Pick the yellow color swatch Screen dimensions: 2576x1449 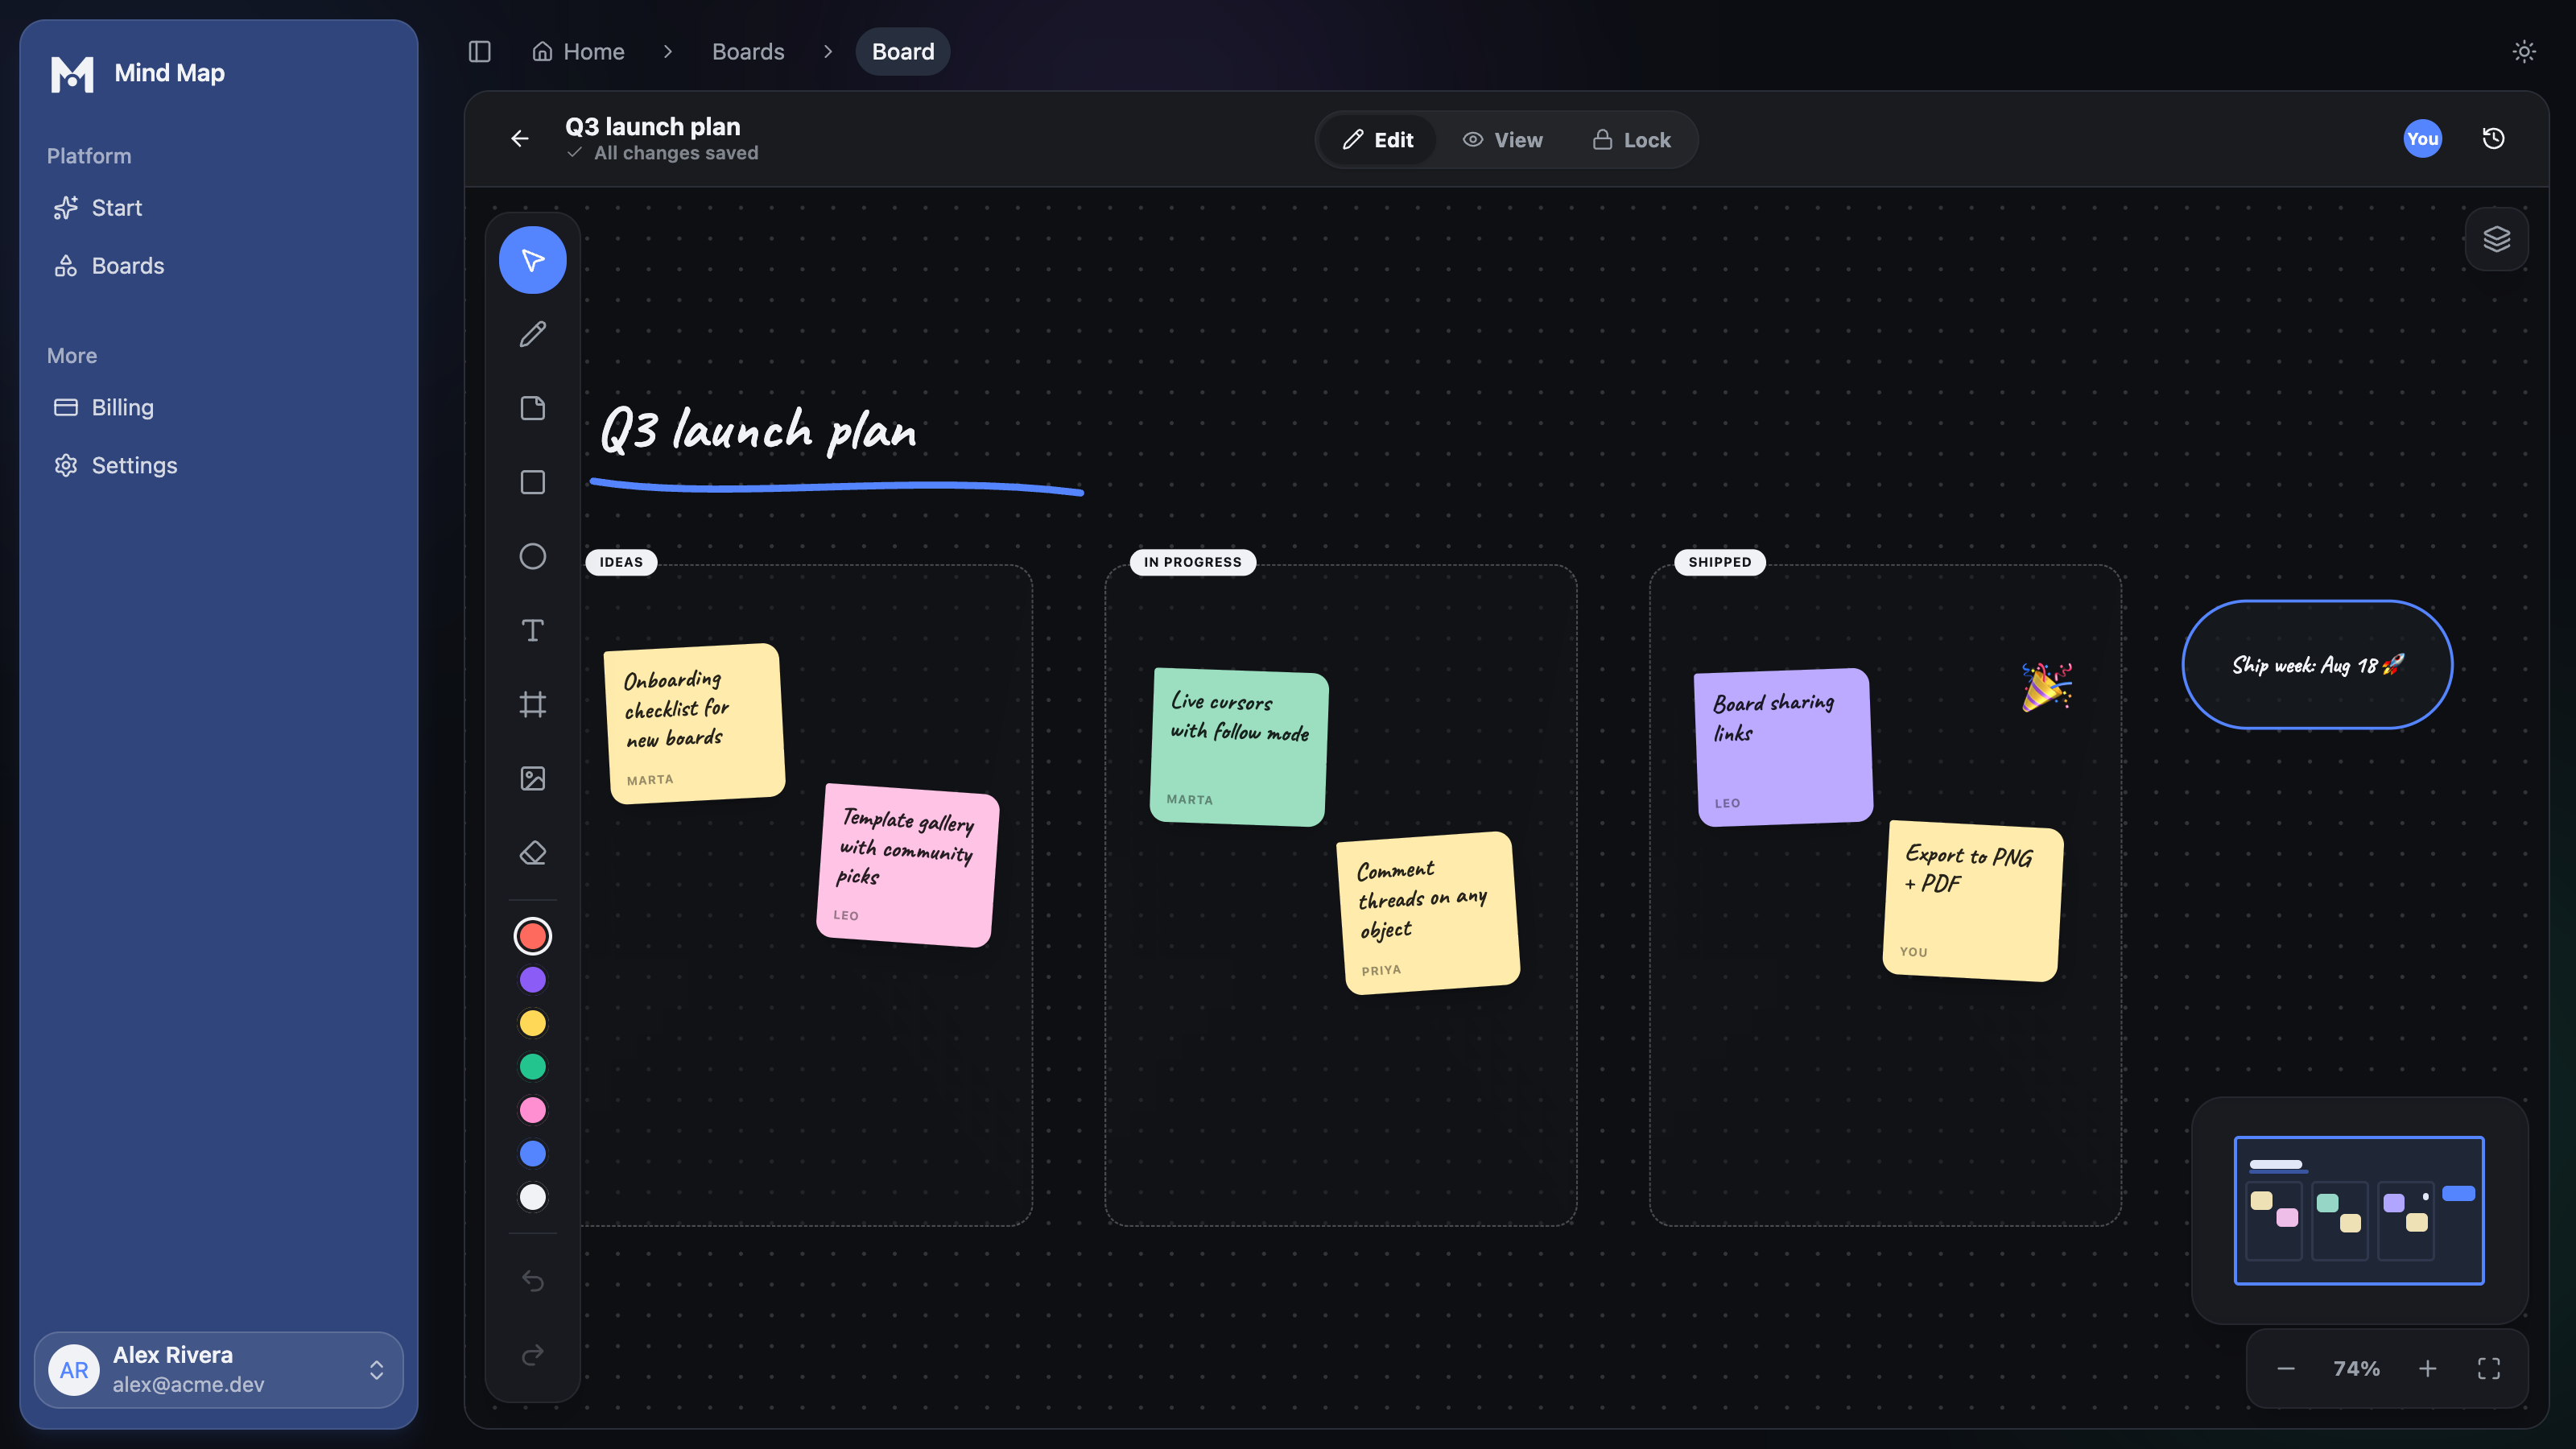(x=532, y=1023)
